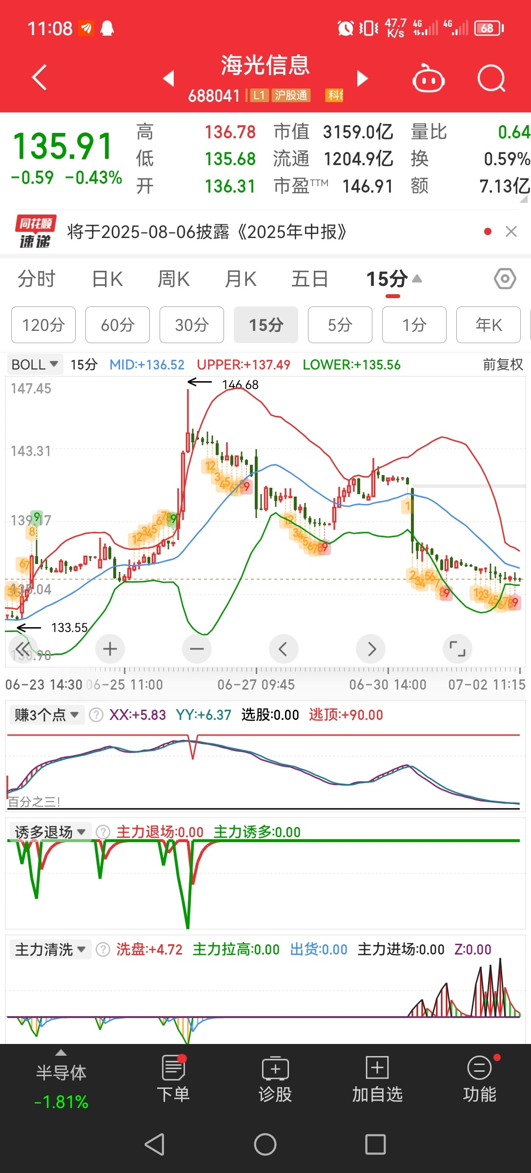
Task: Expand chart to fullscreen
Action: pos(457,649)
